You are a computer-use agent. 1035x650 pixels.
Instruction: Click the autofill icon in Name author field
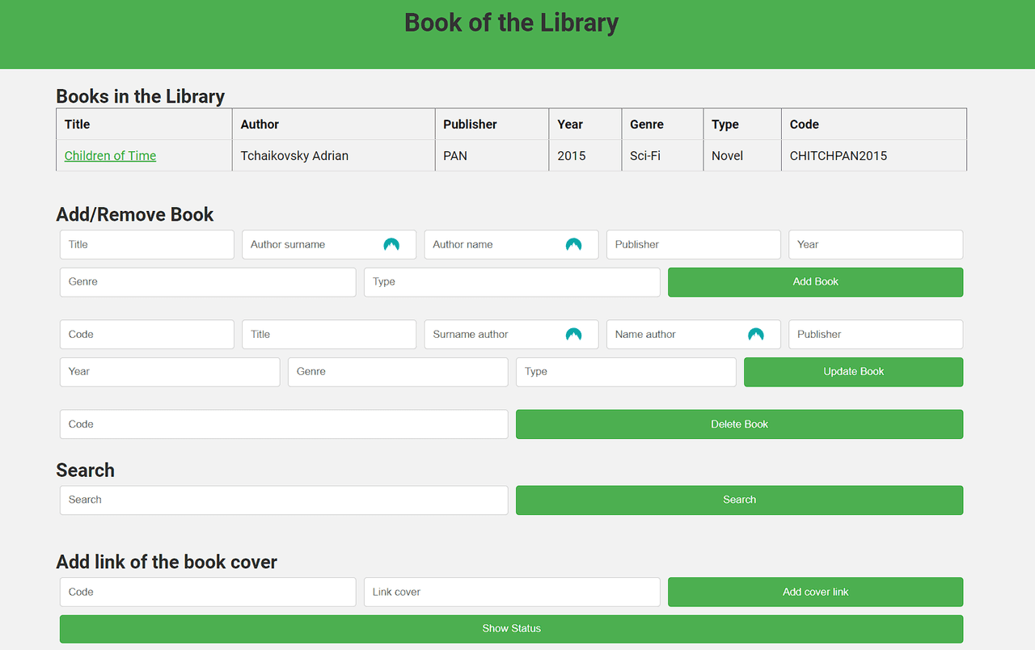755,335
